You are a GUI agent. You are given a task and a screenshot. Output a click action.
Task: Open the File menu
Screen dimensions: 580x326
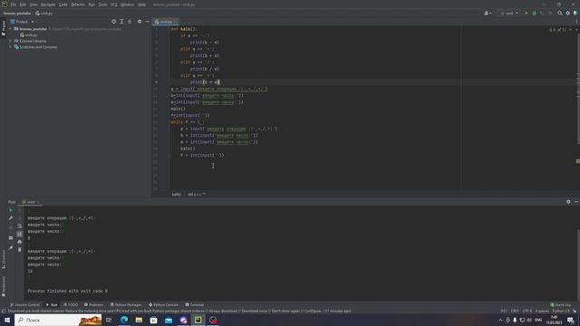coord(14,5)
